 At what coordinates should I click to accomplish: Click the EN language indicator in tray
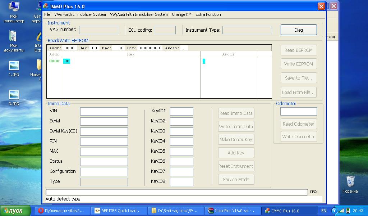[324, 211]
